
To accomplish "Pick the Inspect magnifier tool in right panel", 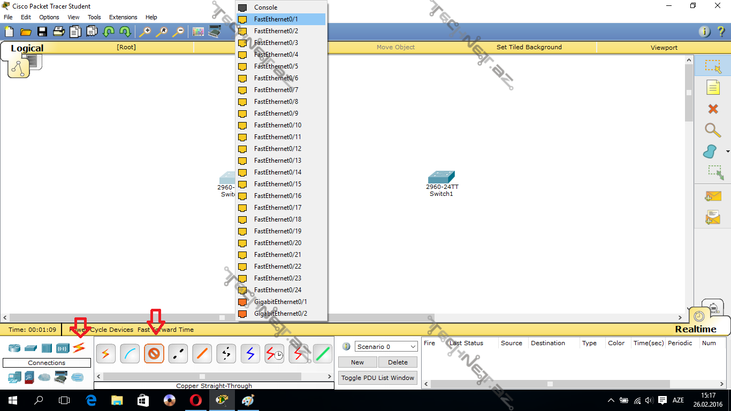I will tap(712, 130).
